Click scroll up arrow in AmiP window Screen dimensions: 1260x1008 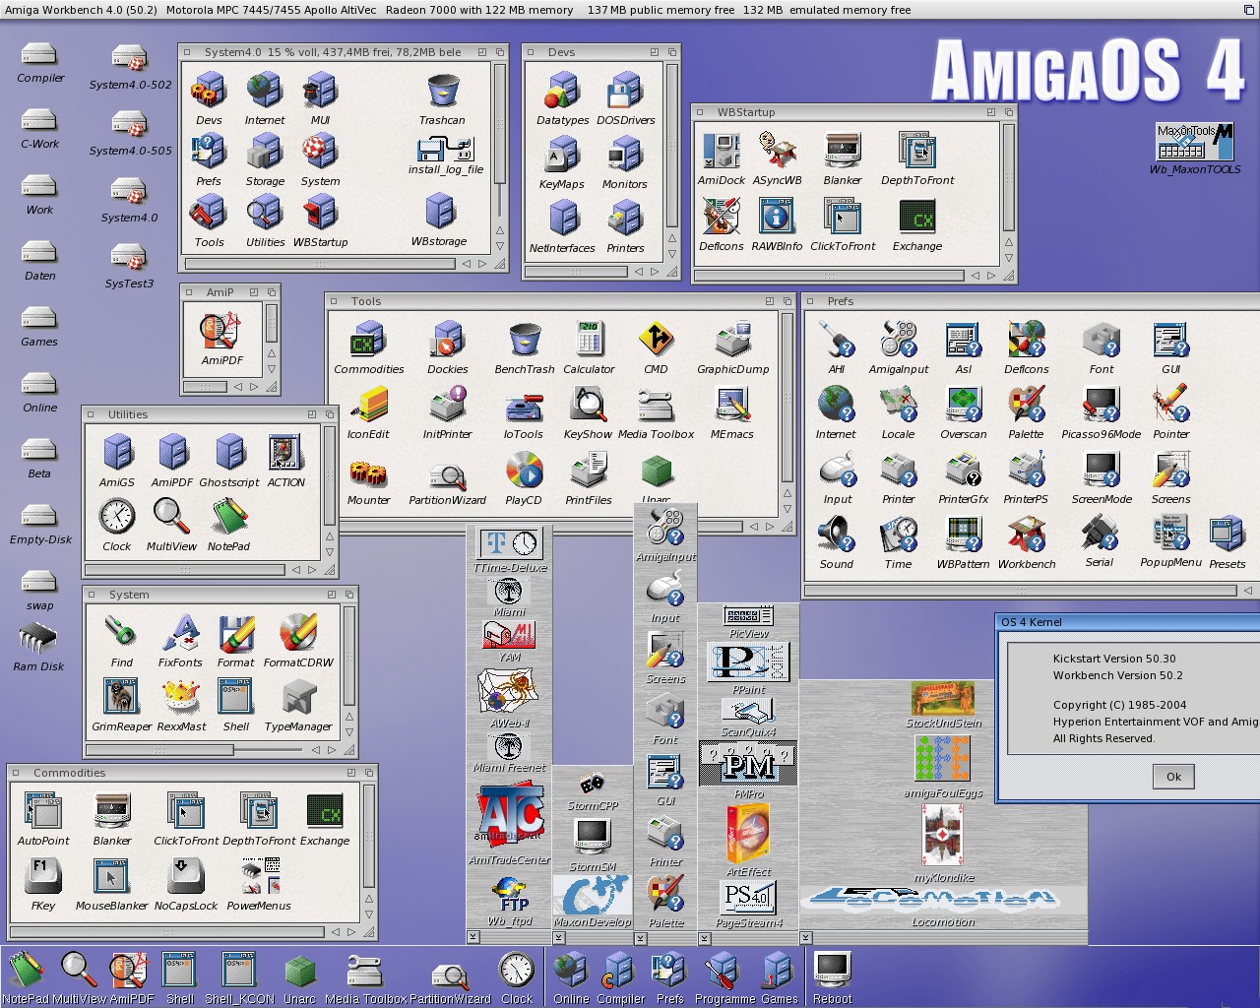tap(271, 353)
